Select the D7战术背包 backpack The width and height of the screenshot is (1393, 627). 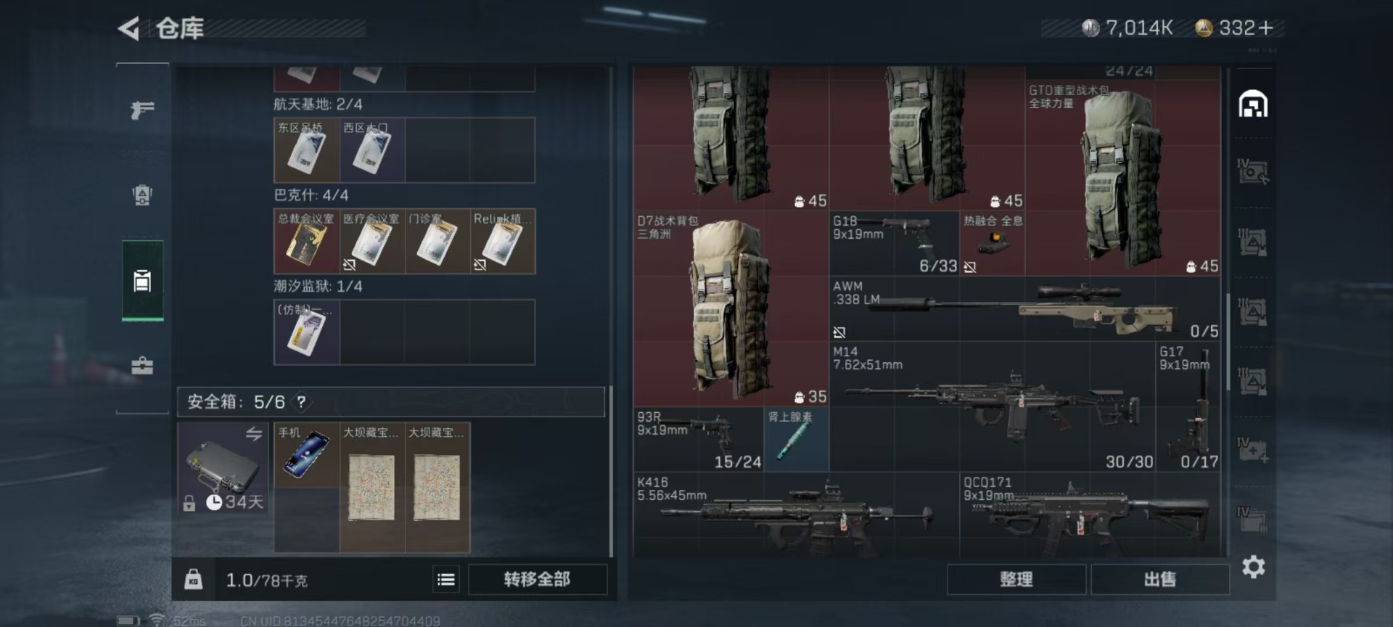[x=731, y=309]
